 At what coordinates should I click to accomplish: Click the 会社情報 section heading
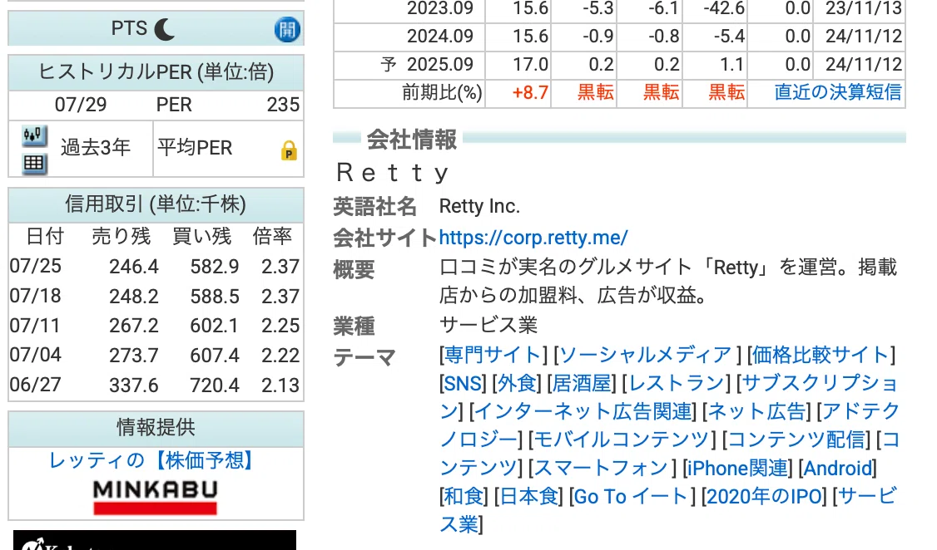[412, 139]
